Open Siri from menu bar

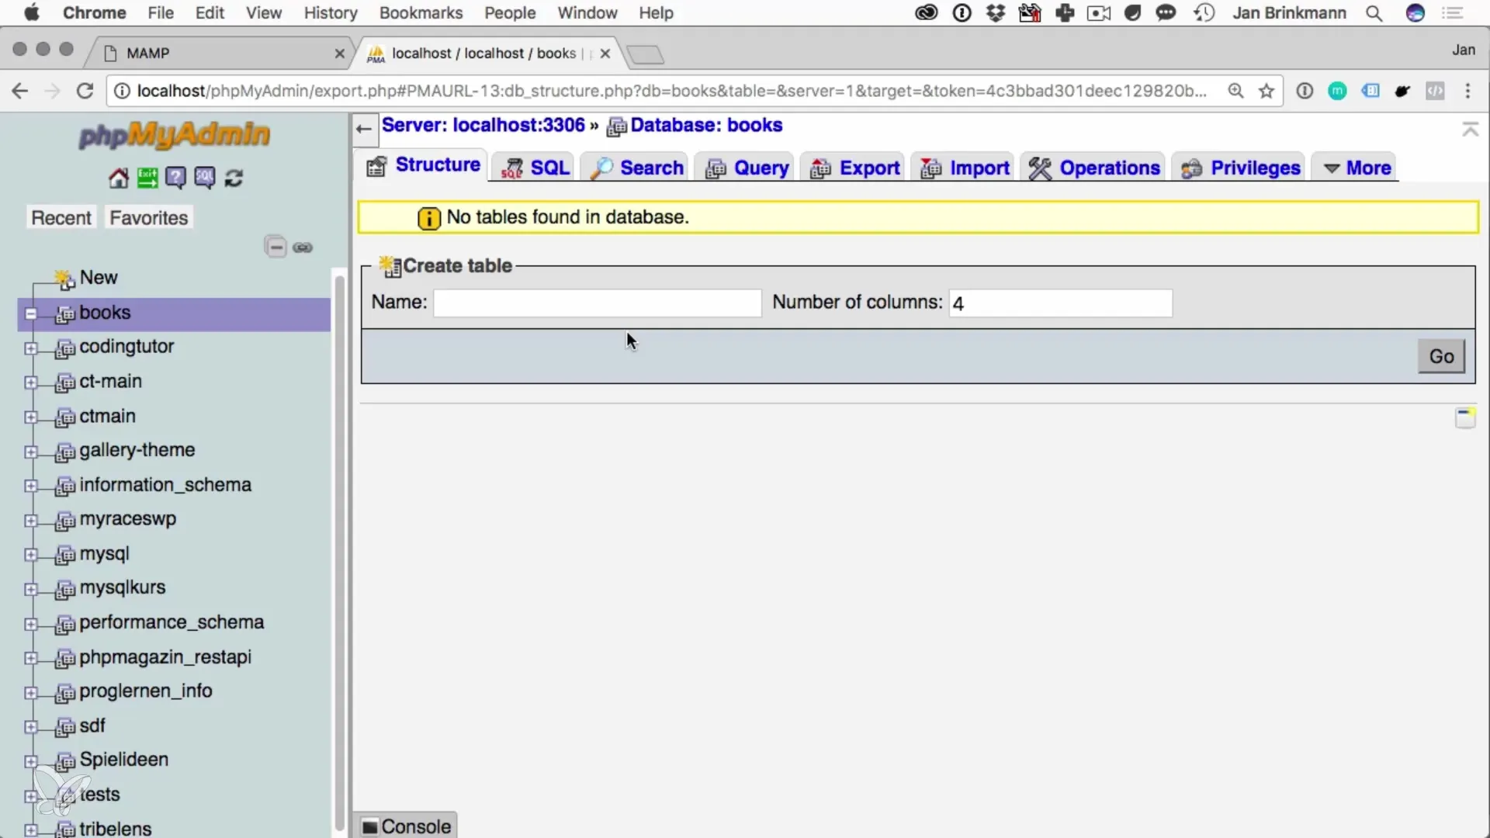[x=1415, y=13]
